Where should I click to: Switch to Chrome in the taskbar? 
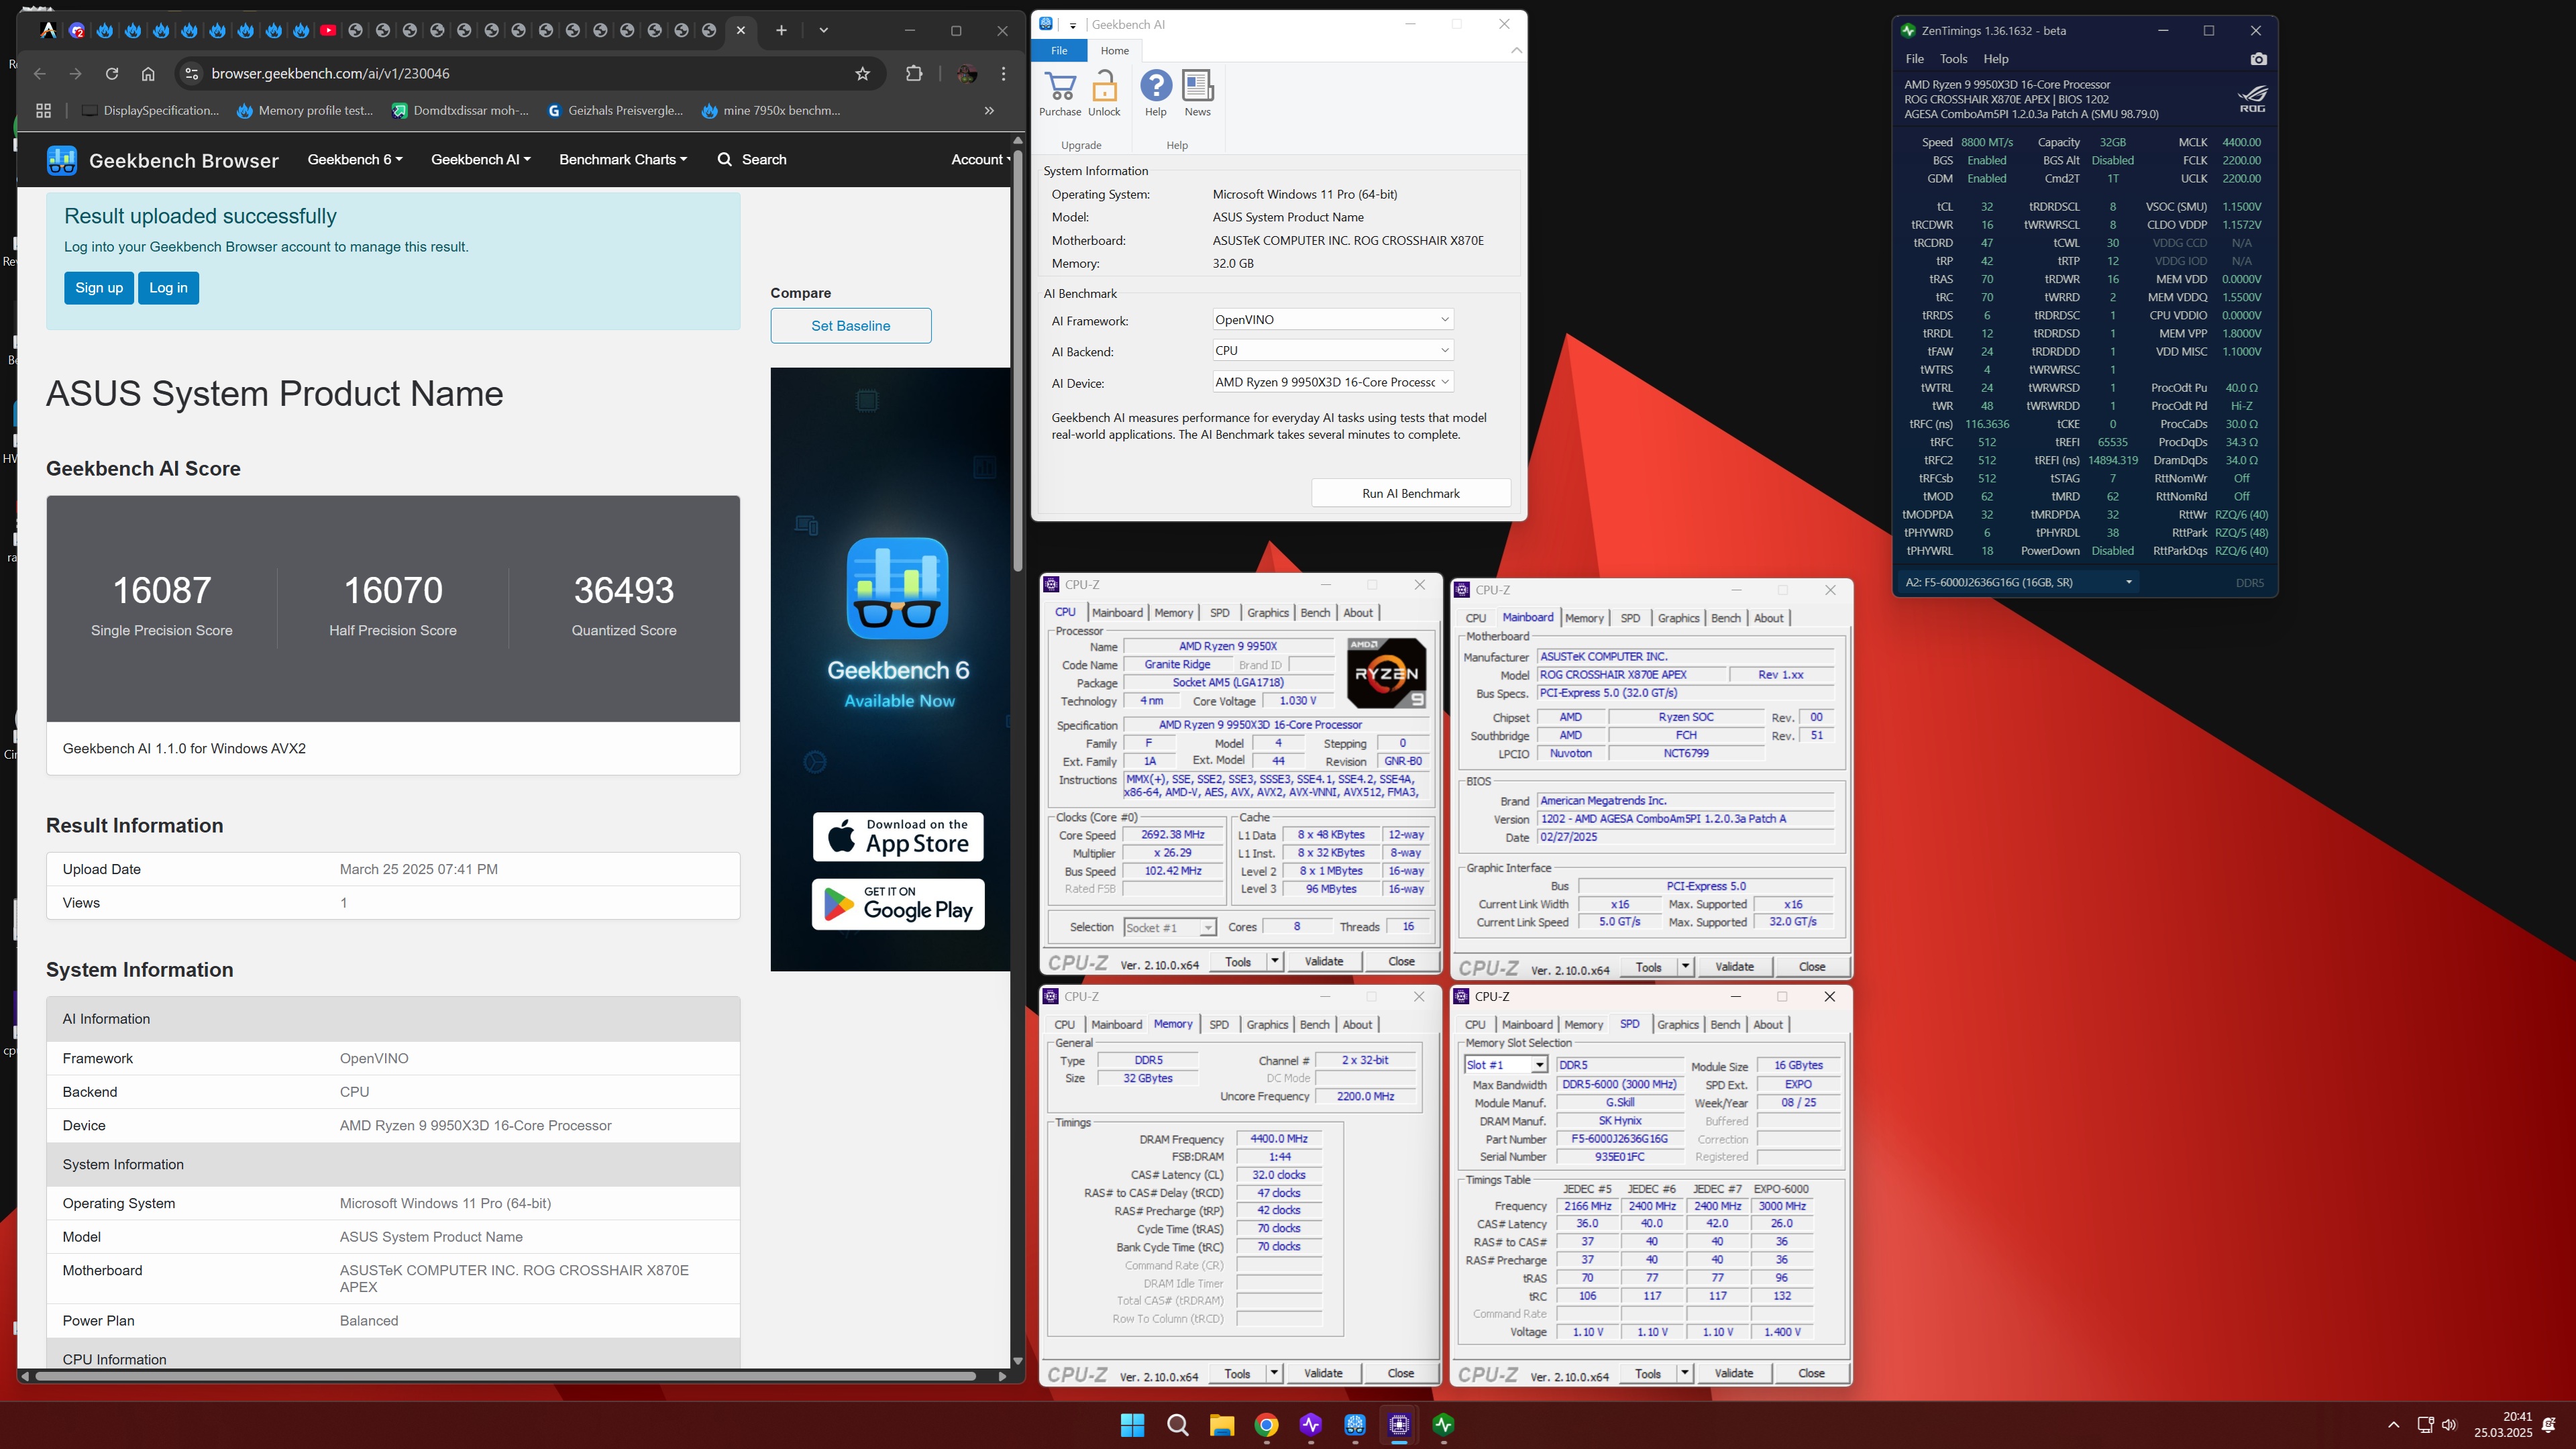1266,1425
